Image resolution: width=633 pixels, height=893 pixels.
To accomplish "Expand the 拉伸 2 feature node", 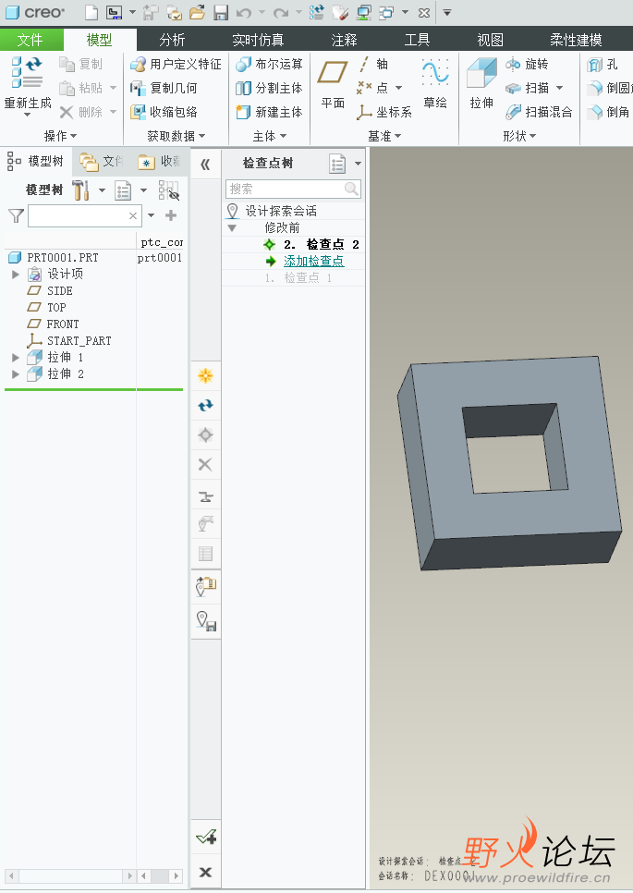I will [16, 373].
